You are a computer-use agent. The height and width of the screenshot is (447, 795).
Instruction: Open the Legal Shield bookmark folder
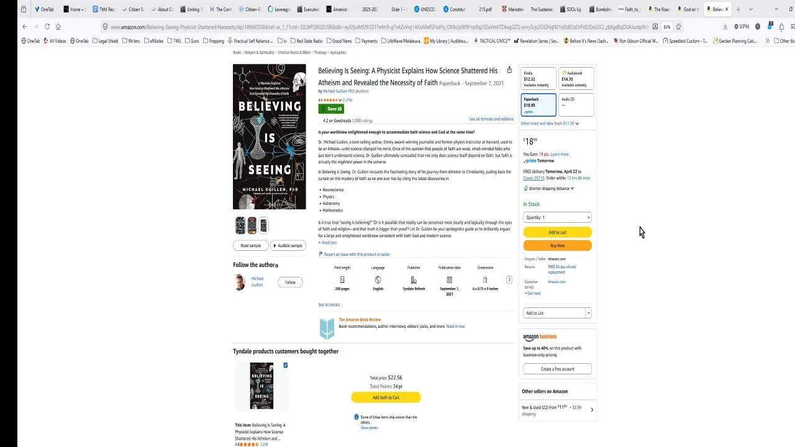pos(105,41)
